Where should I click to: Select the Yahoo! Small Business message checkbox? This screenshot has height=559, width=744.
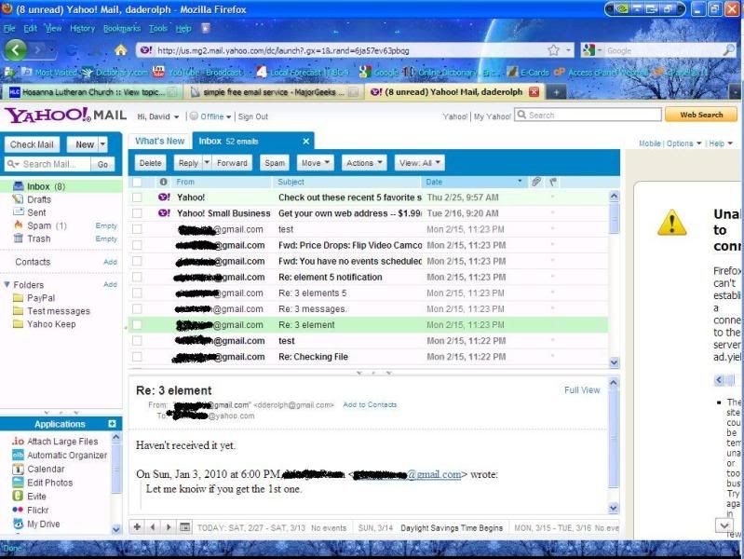coord(137,213)
